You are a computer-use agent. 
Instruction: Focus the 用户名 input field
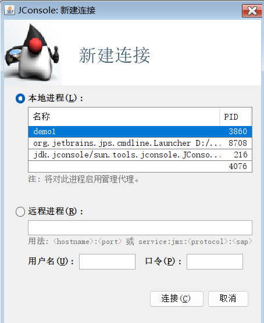tap(107, 261)
